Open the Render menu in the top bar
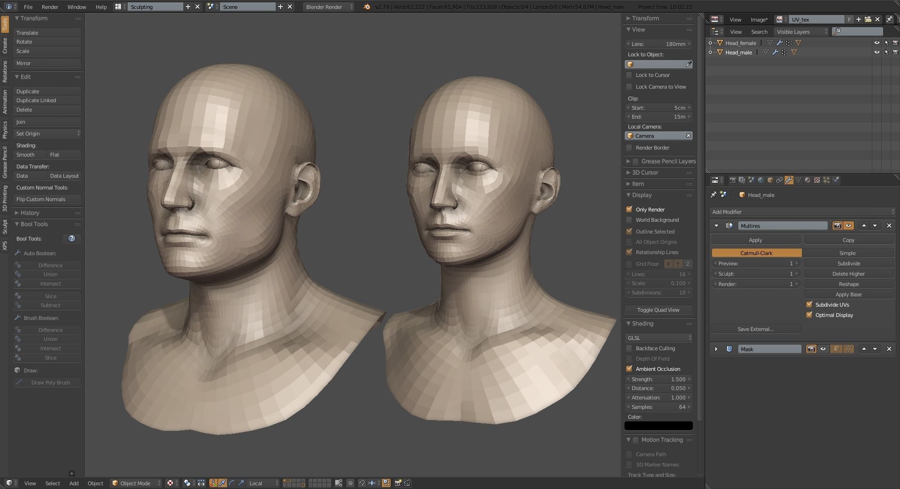This screenshot has height=489, width=900. 50,7
